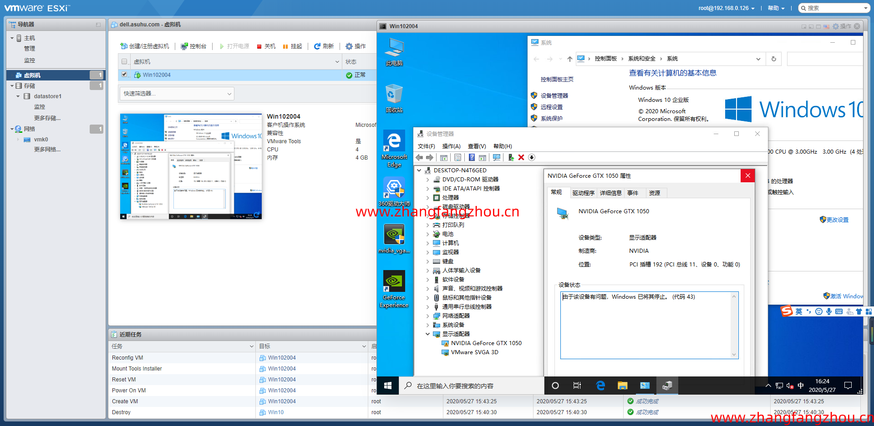Image resolution: width=874 pixels, height=426 pixels.
Task: Open quick filter dropdown in VM list
Action: 177,94
